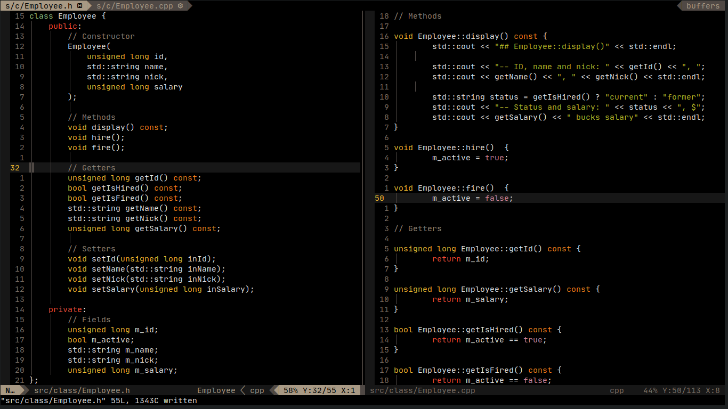The height and width of the screenshot is (409, 728).
Task: Click the getName() << getNick() cout line
Action: point(569,77)
